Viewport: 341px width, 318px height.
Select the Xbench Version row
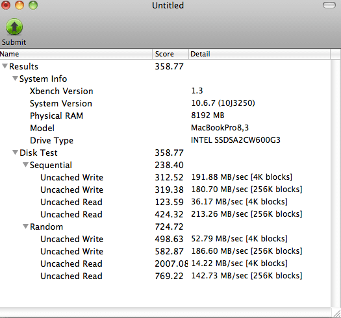(165, 91)
